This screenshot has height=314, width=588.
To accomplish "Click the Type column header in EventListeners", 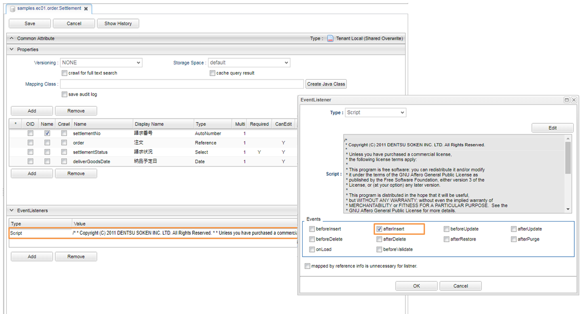I will (x=40, y=224).
